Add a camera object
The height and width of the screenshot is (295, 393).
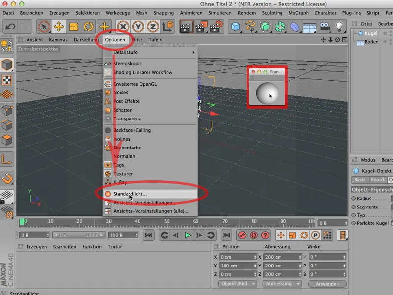pos(325,27)
